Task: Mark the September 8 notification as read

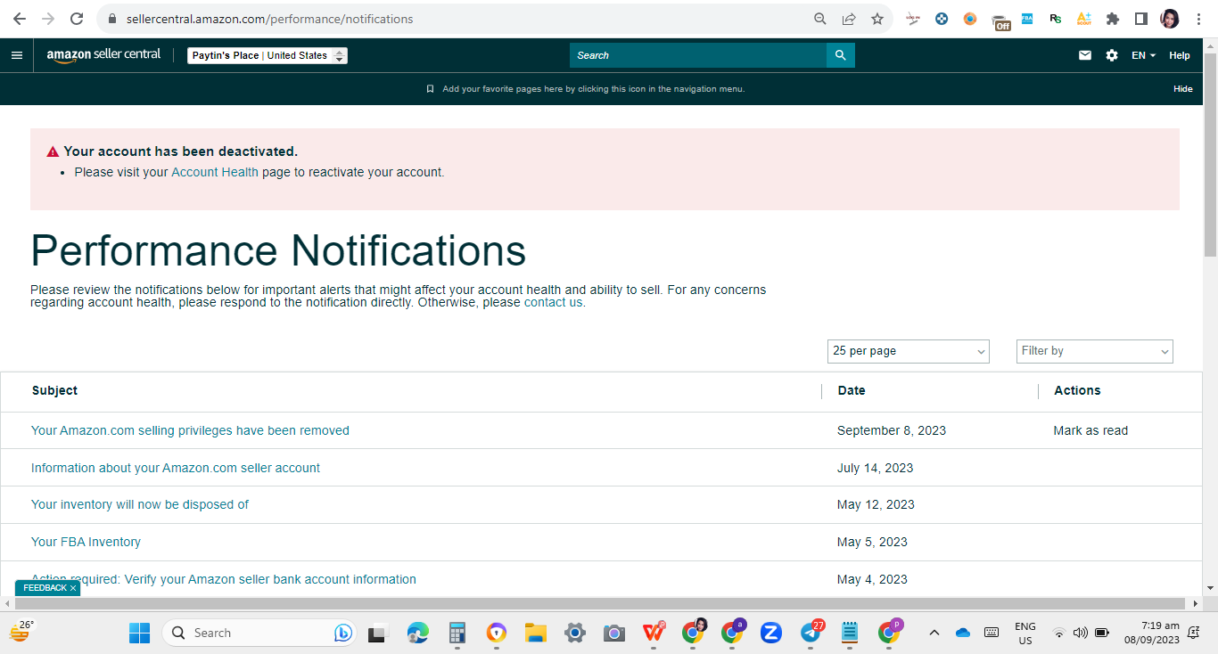Action: coord(1090,430)
